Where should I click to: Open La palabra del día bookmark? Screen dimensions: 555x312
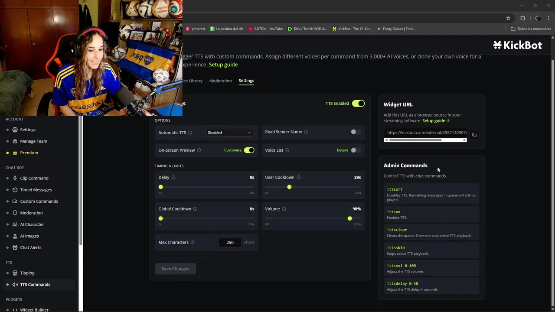click(x=226, y=29)
